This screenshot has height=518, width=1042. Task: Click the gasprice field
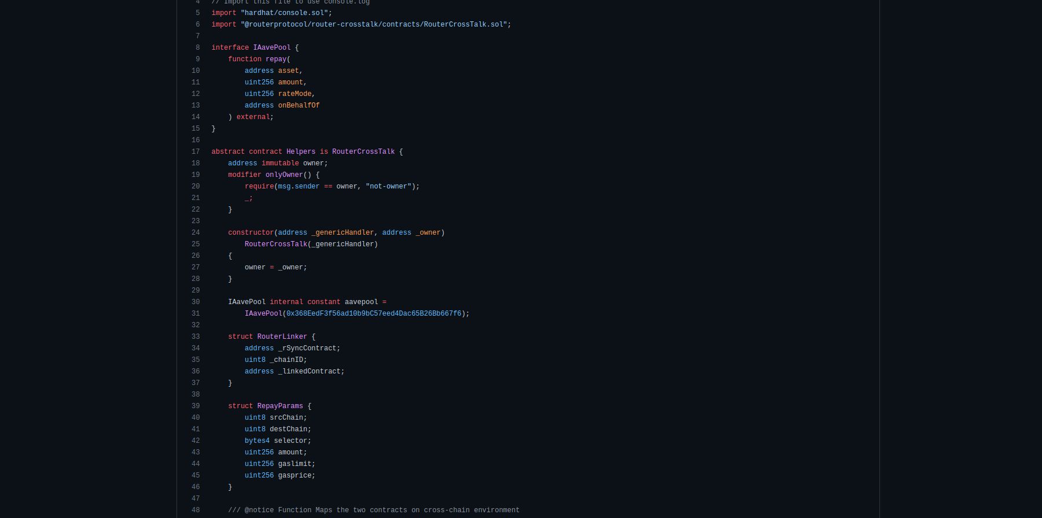[x=294, y=475]
